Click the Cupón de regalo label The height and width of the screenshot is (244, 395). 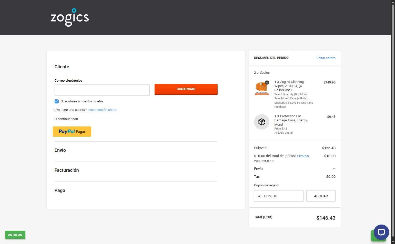pyautogui.click(x=266, y=185)
